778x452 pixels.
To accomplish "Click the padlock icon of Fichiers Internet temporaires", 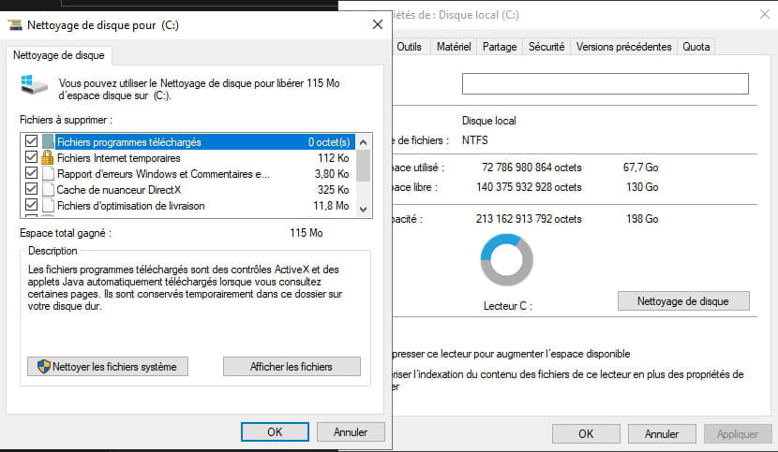I will click(x=47, y=157).
